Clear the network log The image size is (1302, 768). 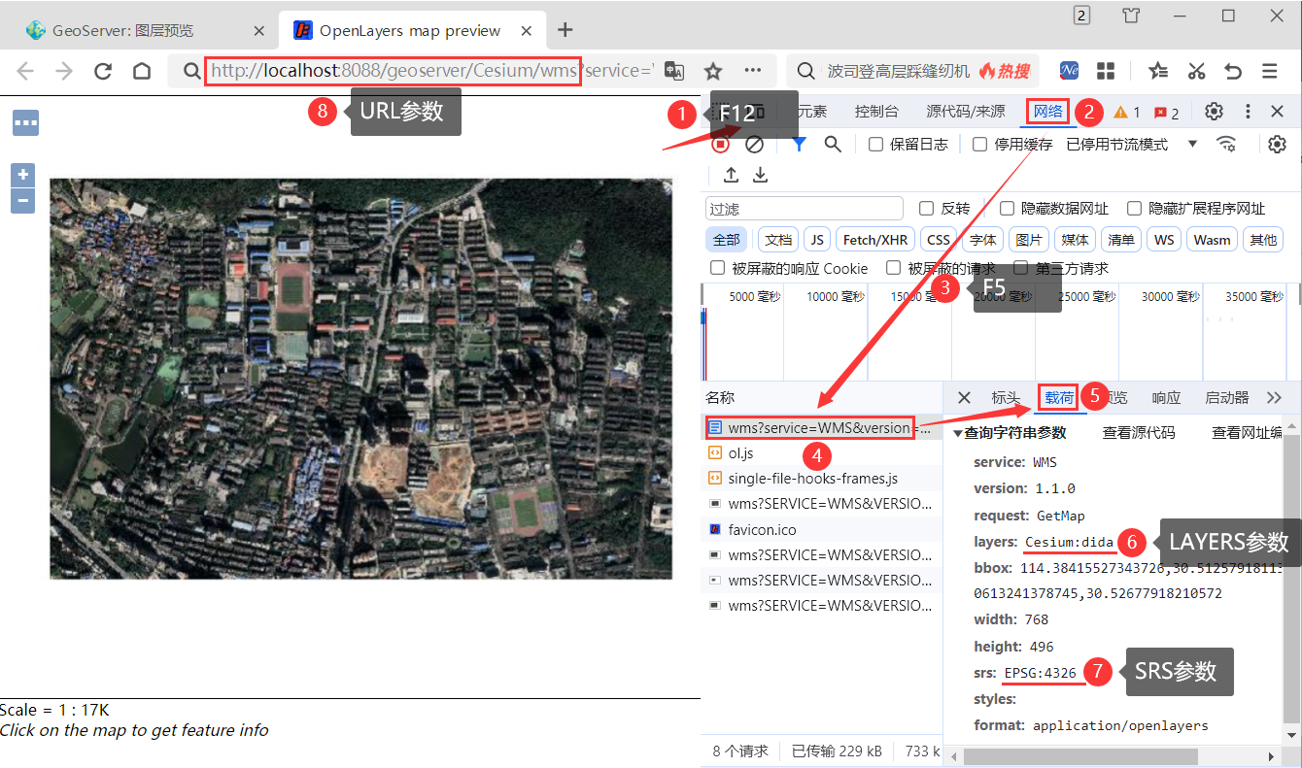tap(754, 144)
